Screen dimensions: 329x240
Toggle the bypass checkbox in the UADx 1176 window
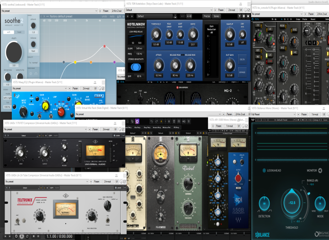[x=123, y=129]
